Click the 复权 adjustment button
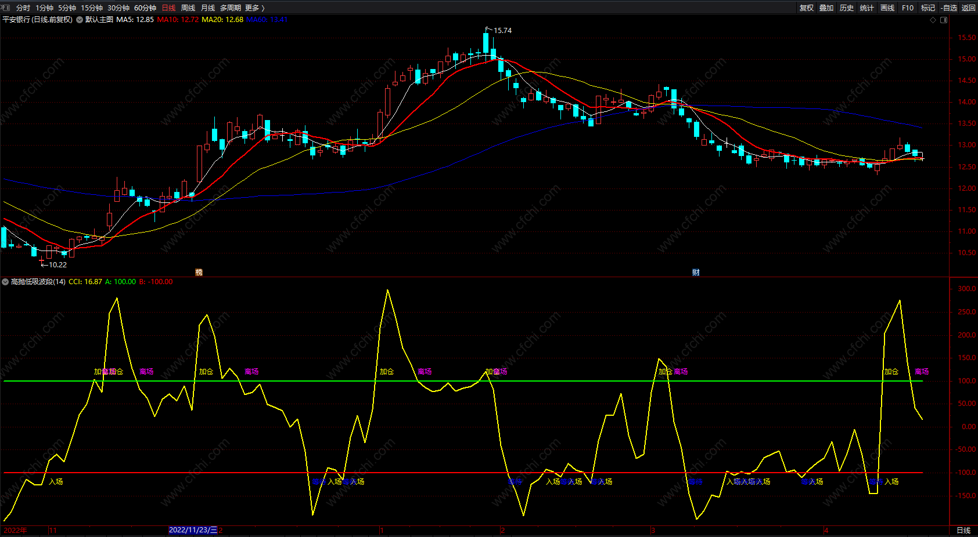This screenshot has height=537, width=978. pyautogui.click(x=807, y=8)
